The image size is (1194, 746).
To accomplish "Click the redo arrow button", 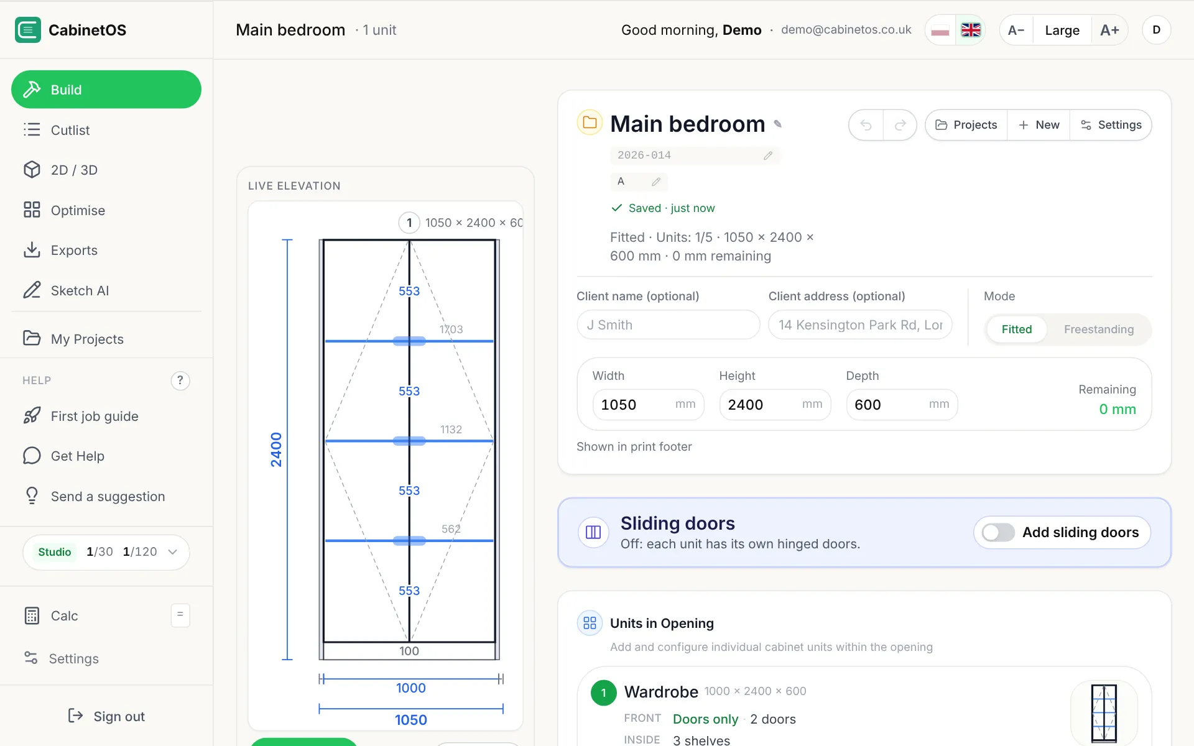I will tap(900, 125).
